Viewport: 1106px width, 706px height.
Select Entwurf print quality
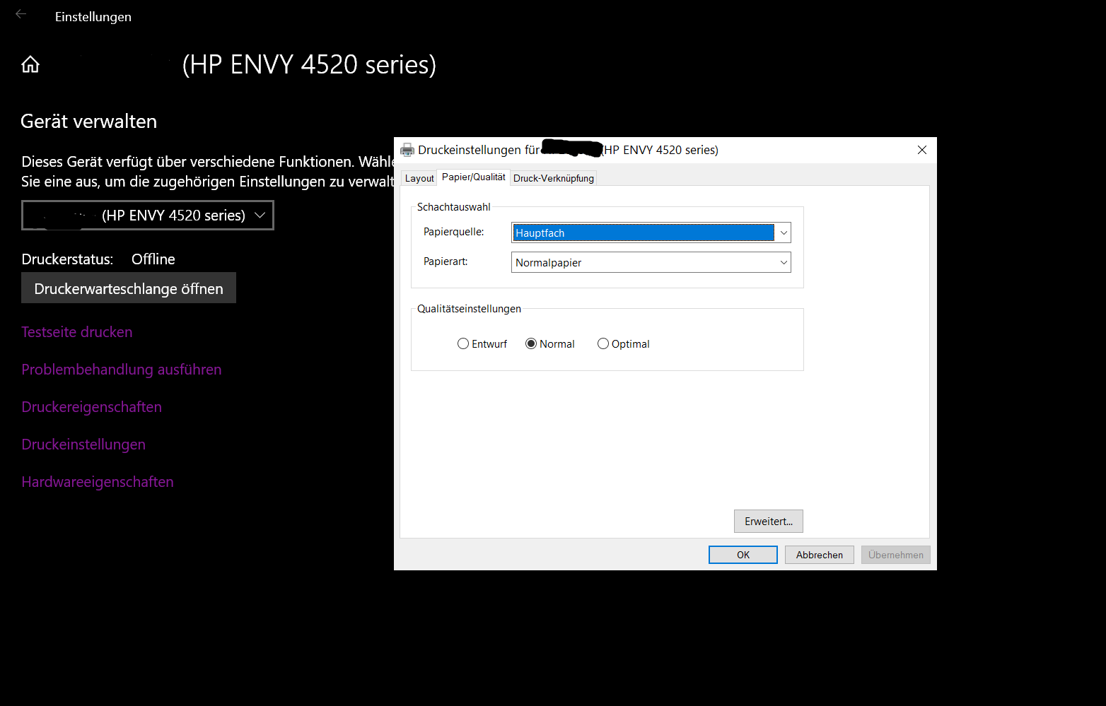482,344
